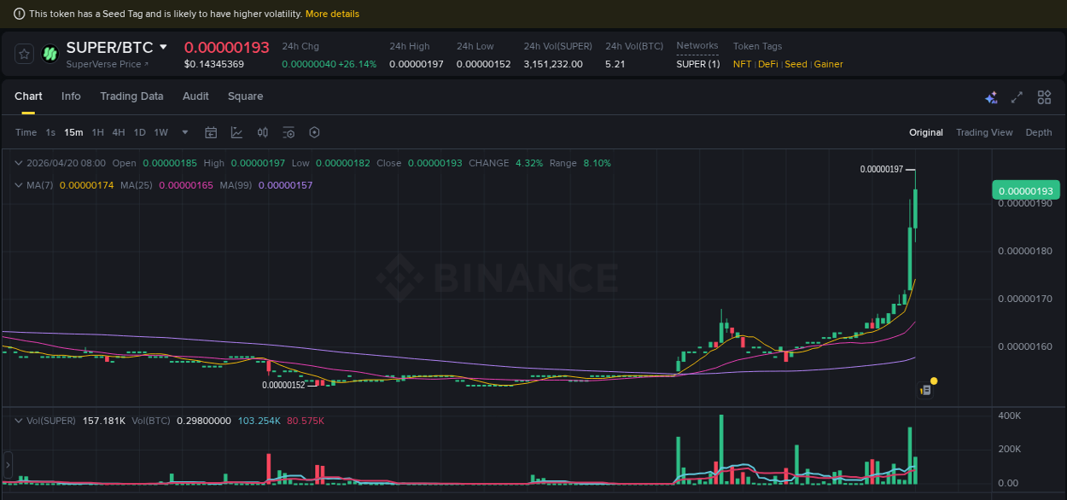Click the warning info icon in the Seed Tag banner
The width and height of the screenshot is (1067, 500).
pos(19,14)
